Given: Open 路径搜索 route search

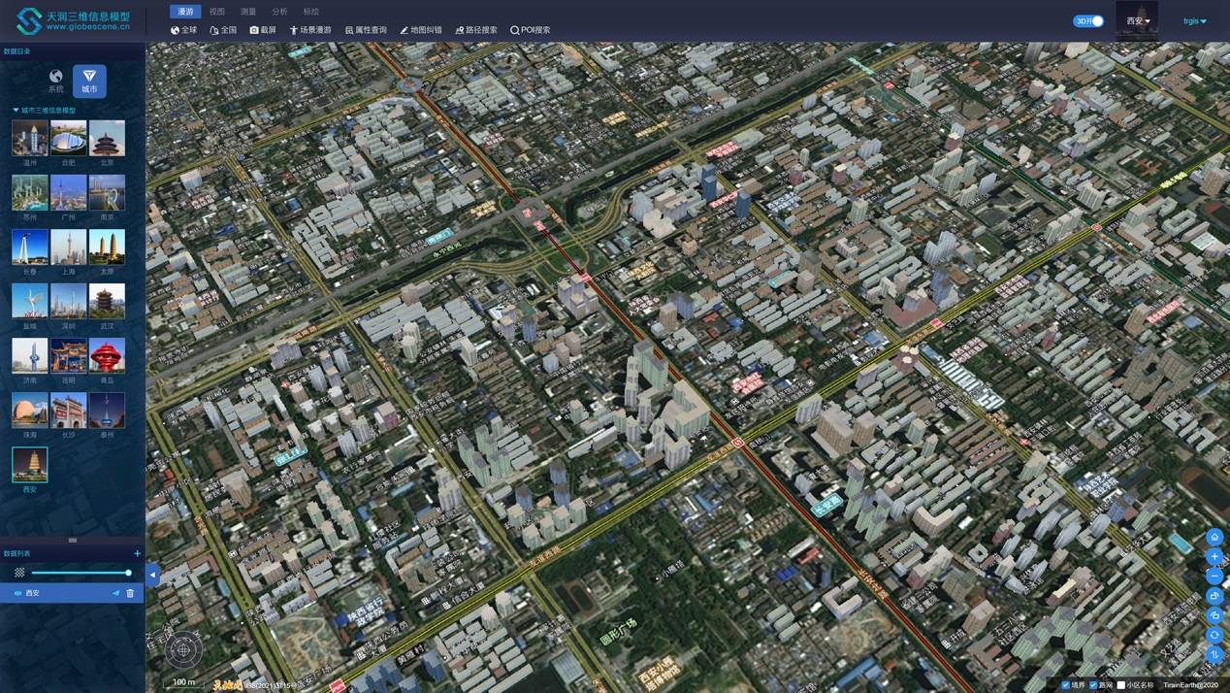Looking at the screenshot, I should (476, 30).
